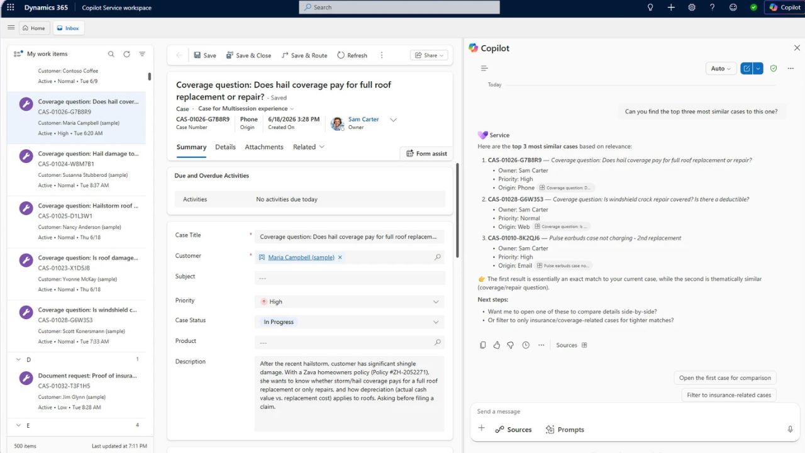Open the dropdown arrow beside new chat

(758, 69)
